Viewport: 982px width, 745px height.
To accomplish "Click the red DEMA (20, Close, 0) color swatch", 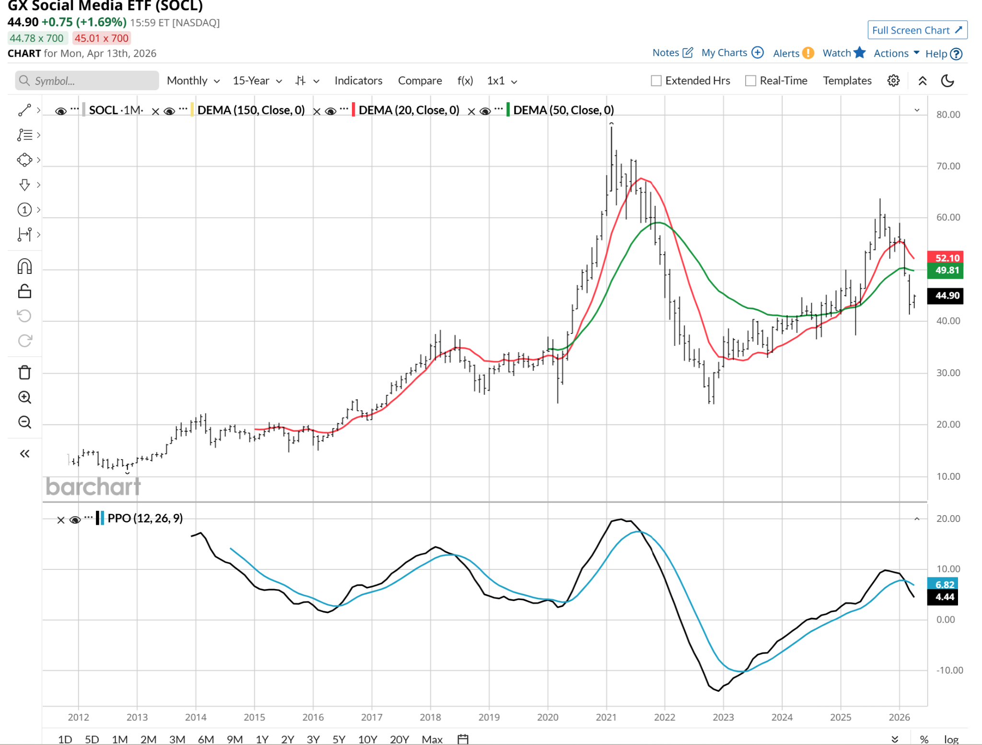I will [x=353, y=110].
